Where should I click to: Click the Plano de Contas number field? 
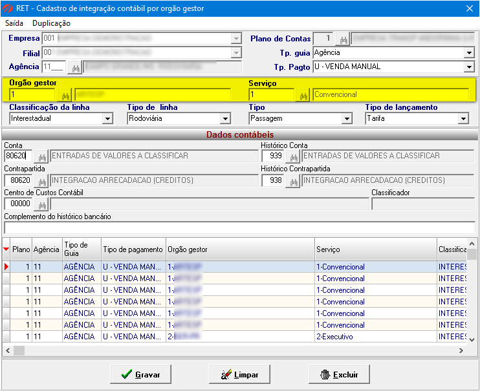click(324, 39)
